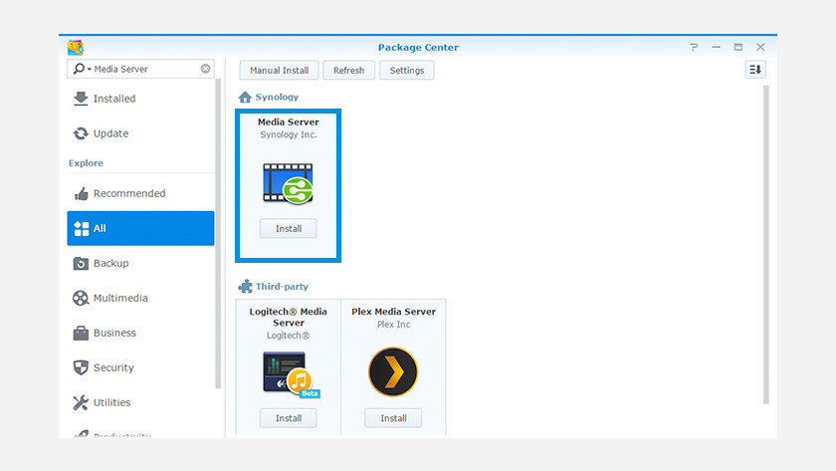This screenshot has height=471, width=836.
Task: Install Synology Media Server
Action: 288,228
